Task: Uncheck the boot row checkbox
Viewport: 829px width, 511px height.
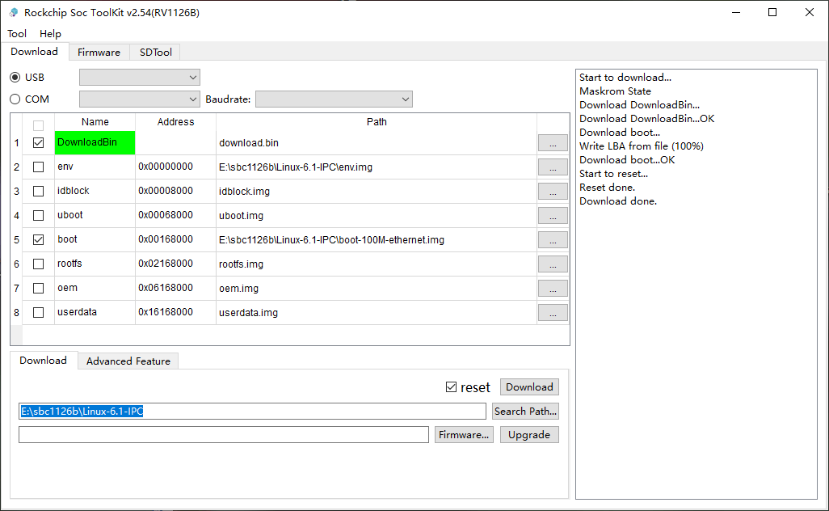Action: click(38, 239)
